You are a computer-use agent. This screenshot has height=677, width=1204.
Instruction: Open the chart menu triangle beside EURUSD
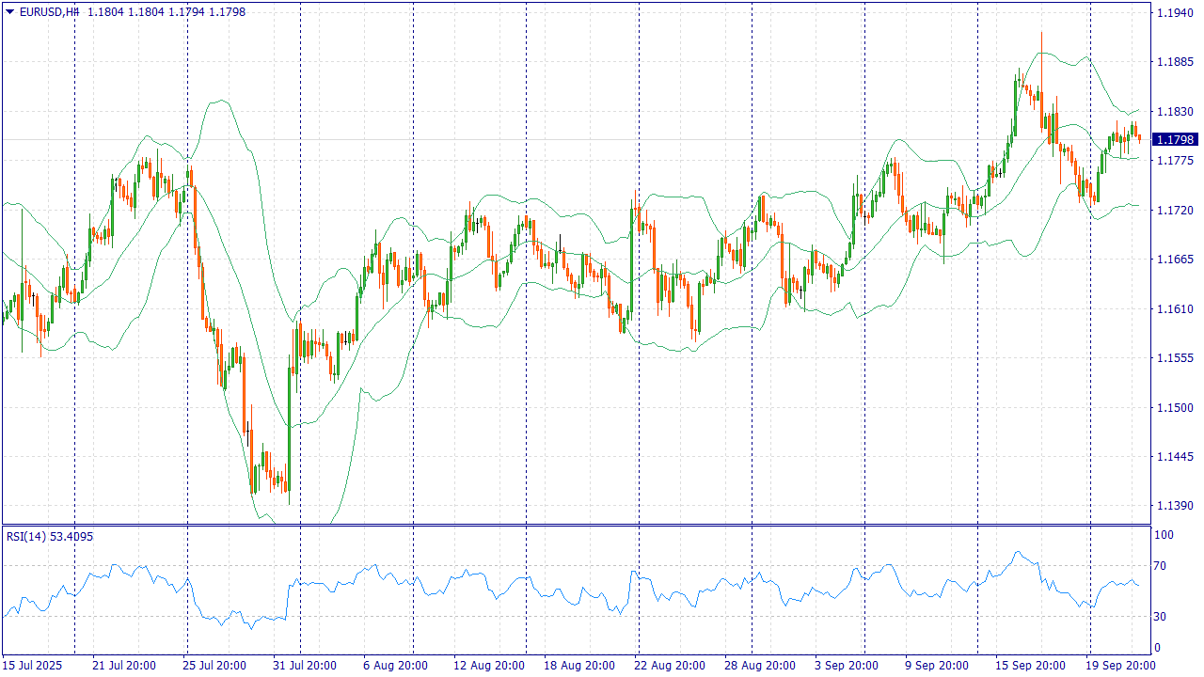click(9, 11)
